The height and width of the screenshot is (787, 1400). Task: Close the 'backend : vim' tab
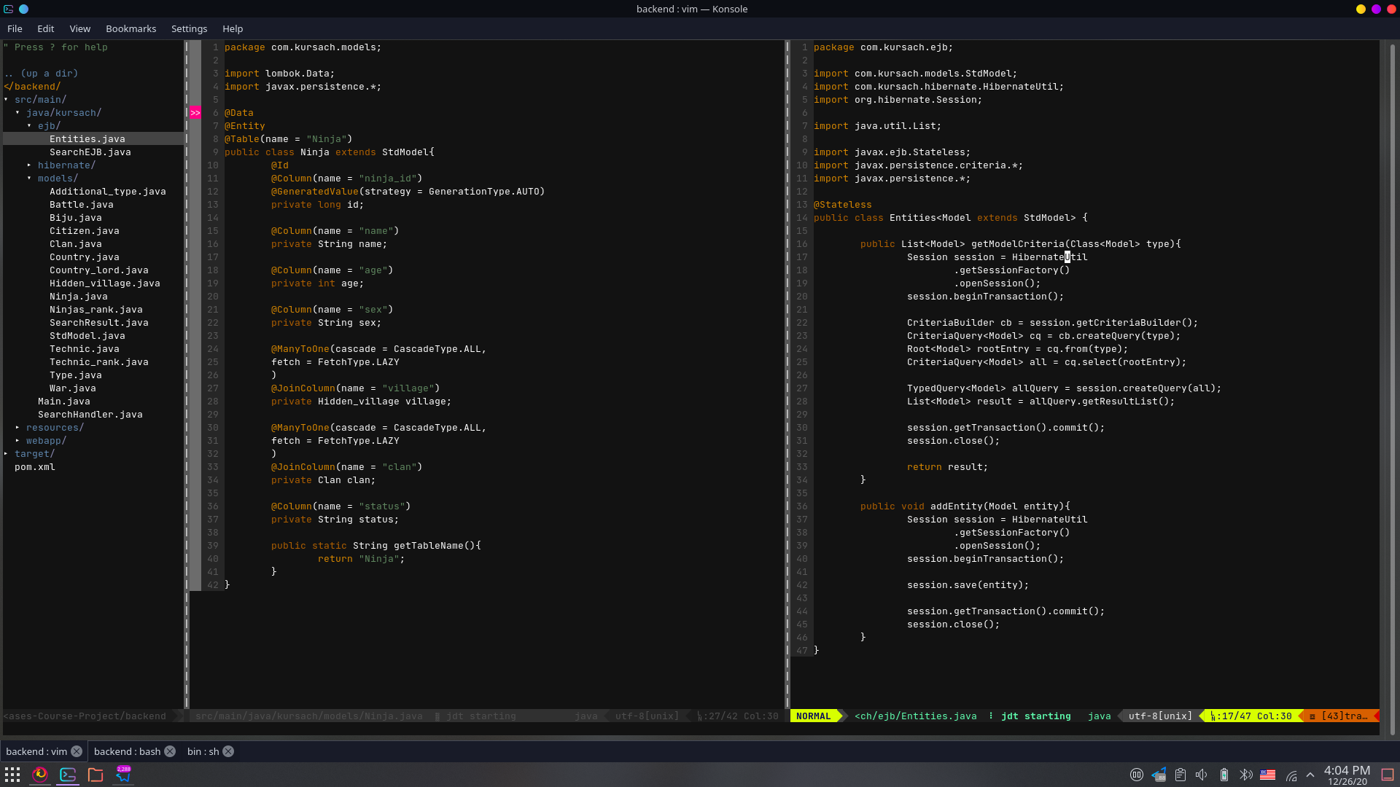coord(77,751)
